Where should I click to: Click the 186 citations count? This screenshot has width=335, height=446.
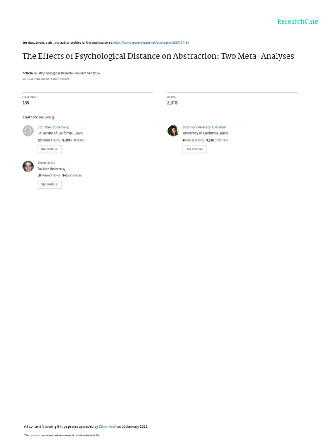(x=26, y=103)
